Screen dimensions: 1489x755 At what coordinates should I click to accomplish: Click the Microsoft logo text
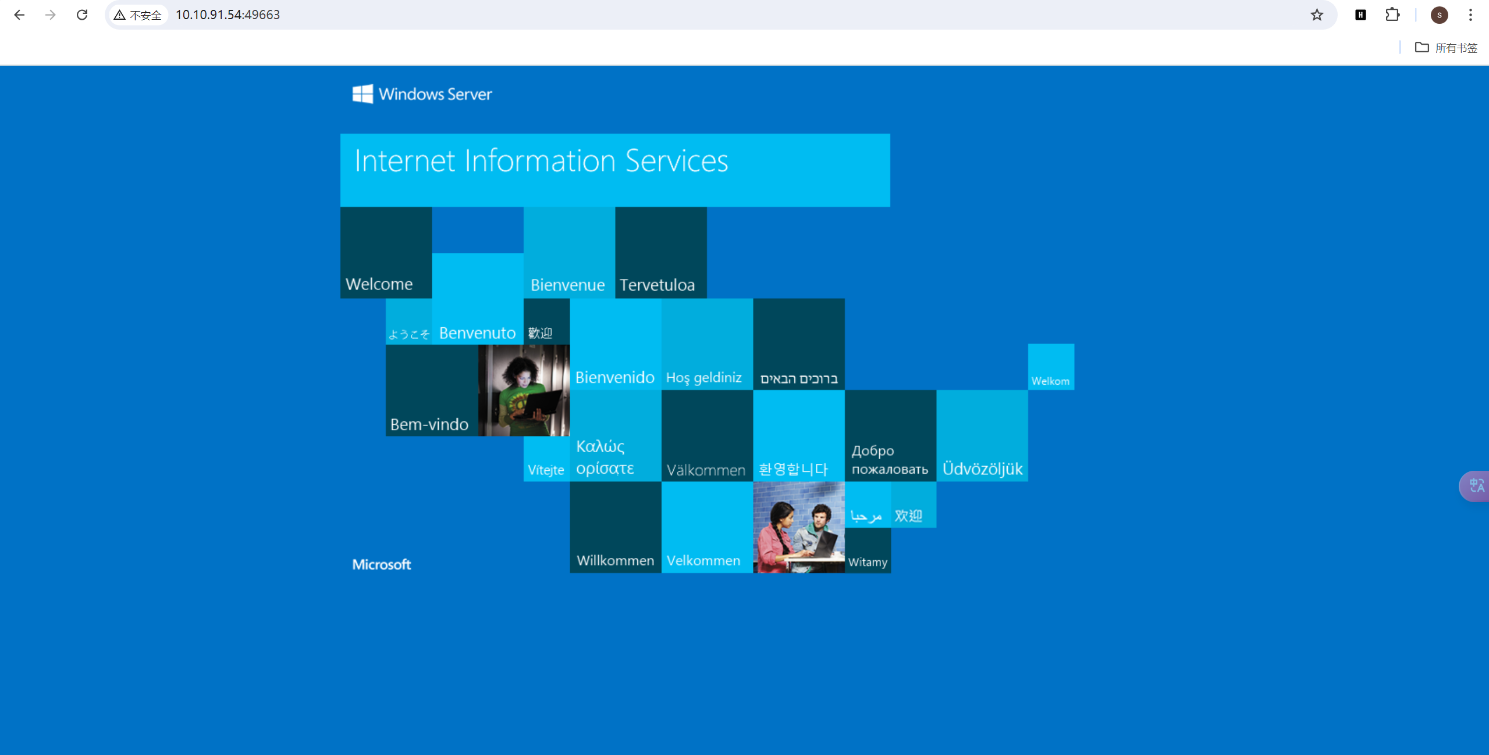click(382, 564)
